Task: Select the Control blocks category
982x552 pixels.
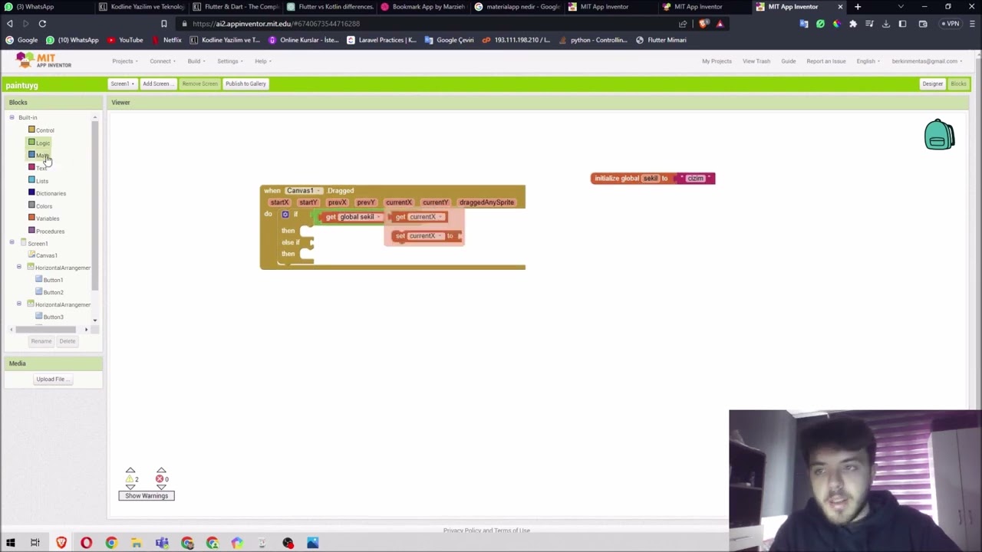Action: [44, 130]
